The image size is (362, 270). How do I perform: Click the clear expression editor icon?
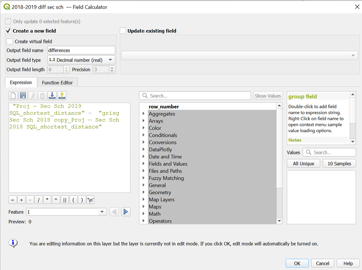(x=13, y=96)
